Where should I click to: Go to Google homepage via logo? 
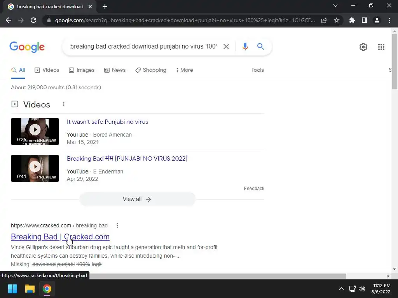pyautogui.click(x=27, y=47)
